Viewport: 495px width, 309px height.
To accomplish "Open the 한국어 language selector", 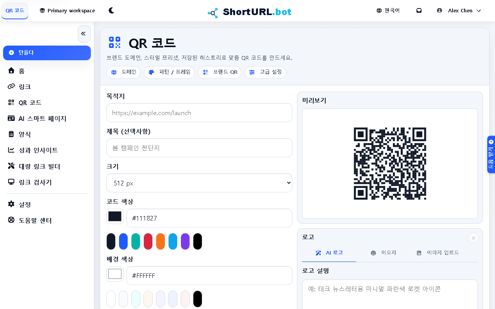I will [388, 10].
